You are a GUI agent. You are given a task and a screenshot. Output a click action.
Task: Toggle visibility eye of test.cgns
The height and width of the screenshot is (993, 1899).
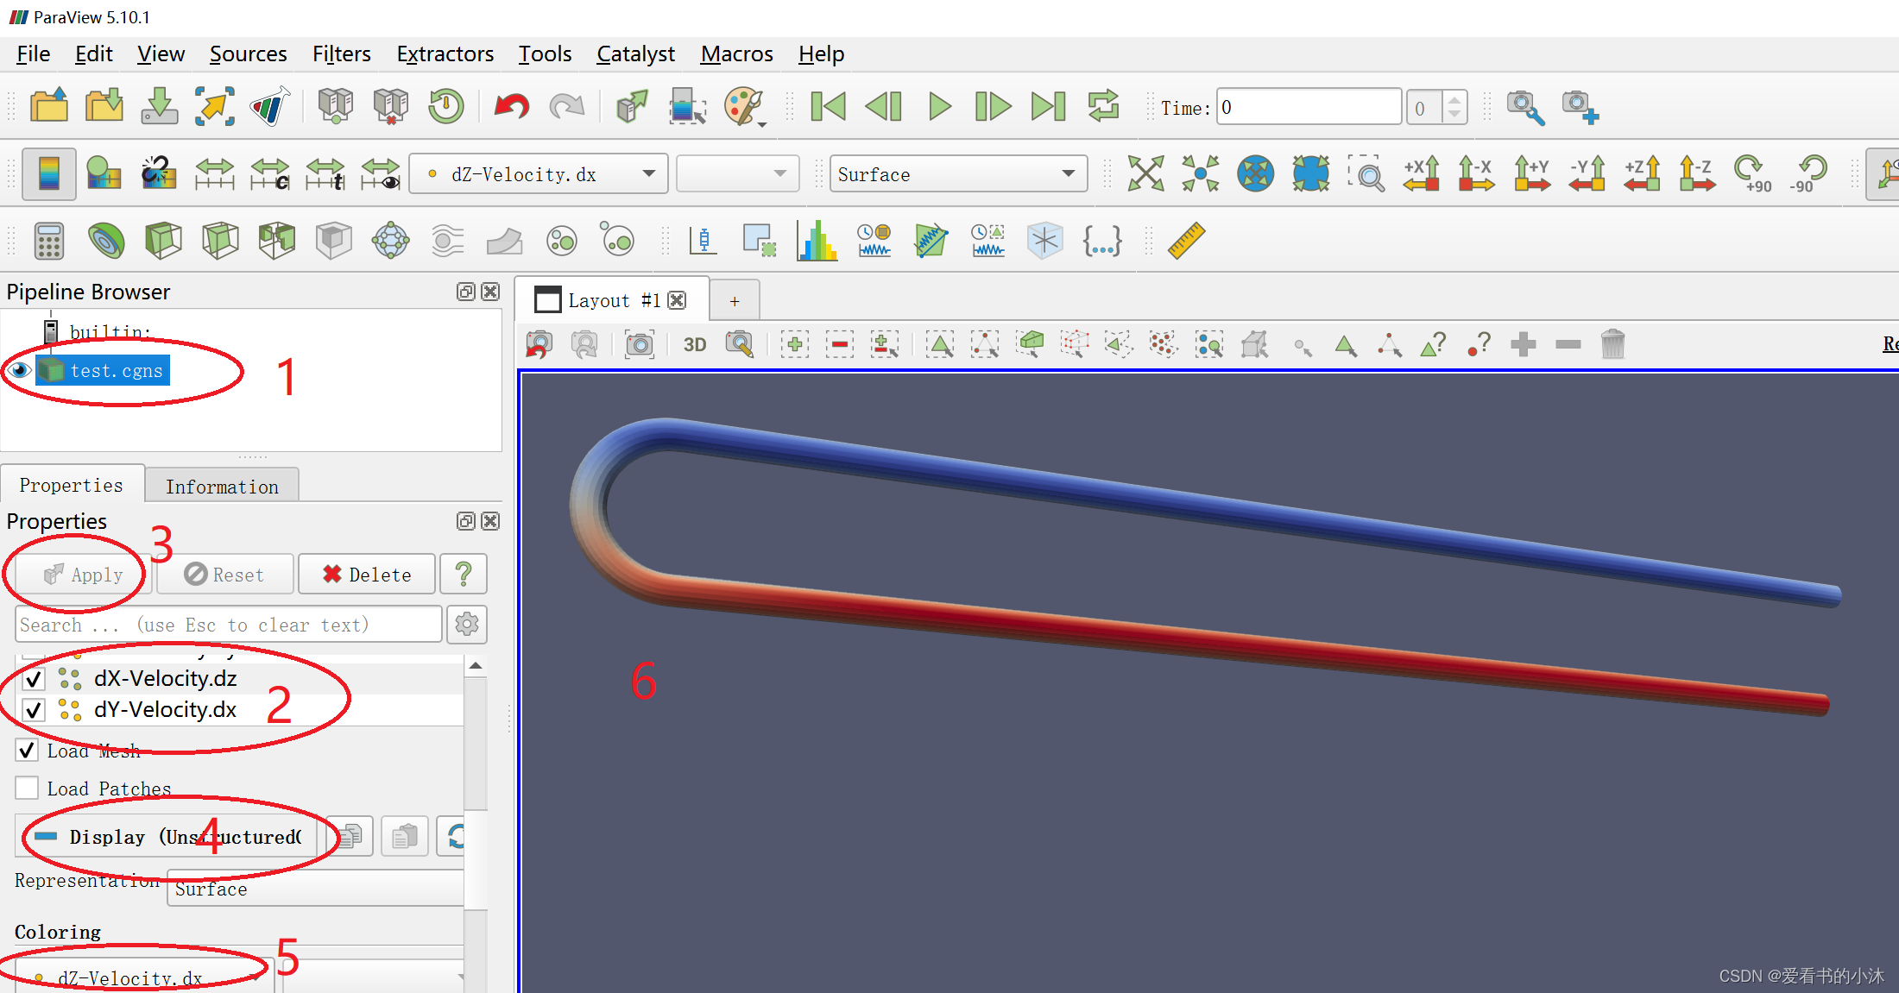(19, 371)
